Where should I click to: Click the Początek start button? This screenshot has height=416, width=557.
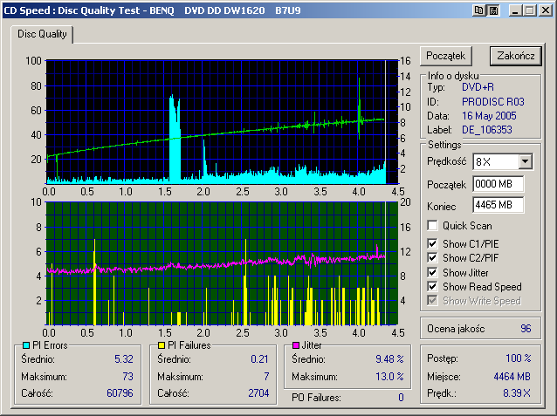(x=446, y=56)
